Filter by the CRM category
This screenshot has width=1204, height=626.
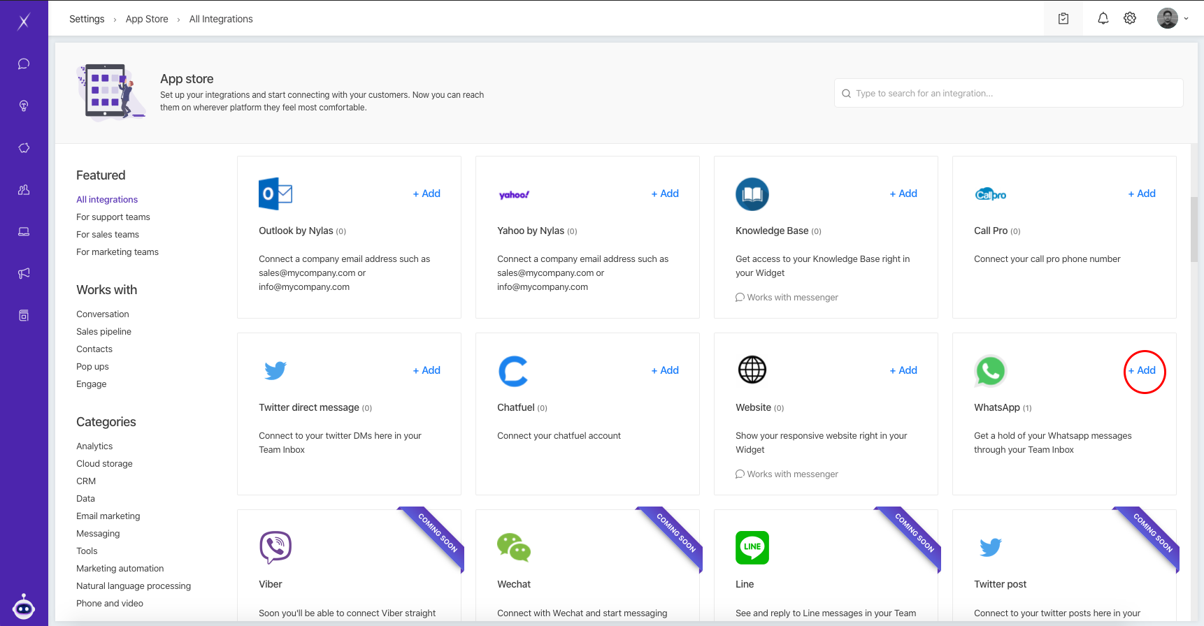click(x=86, y=481)
